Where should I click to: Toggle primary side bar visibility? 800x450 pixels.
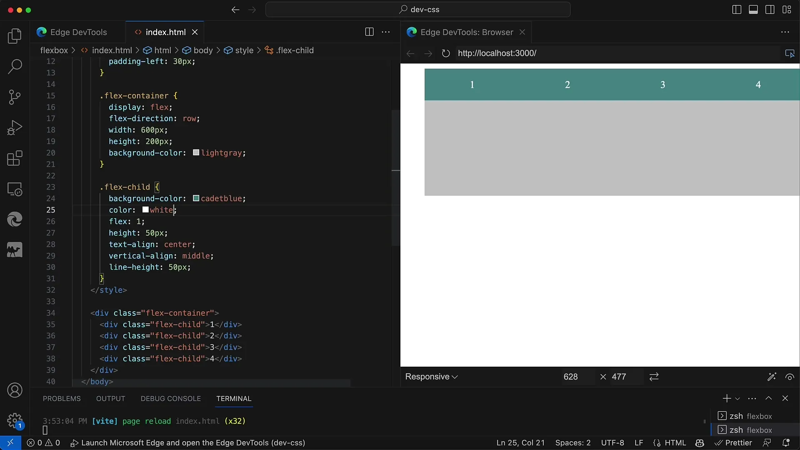click(x=737, y=10)
